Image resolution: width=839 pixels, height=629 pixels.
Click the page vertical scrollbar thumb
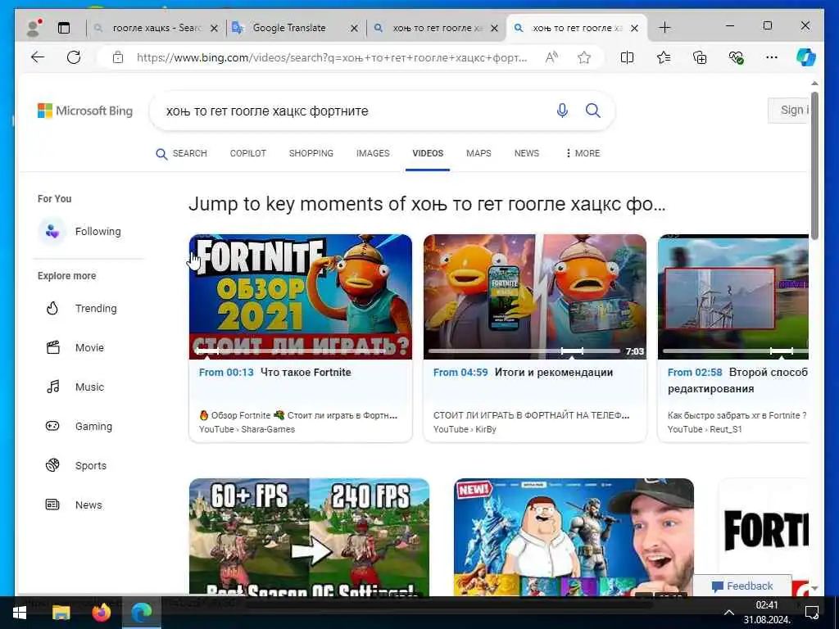814,165
